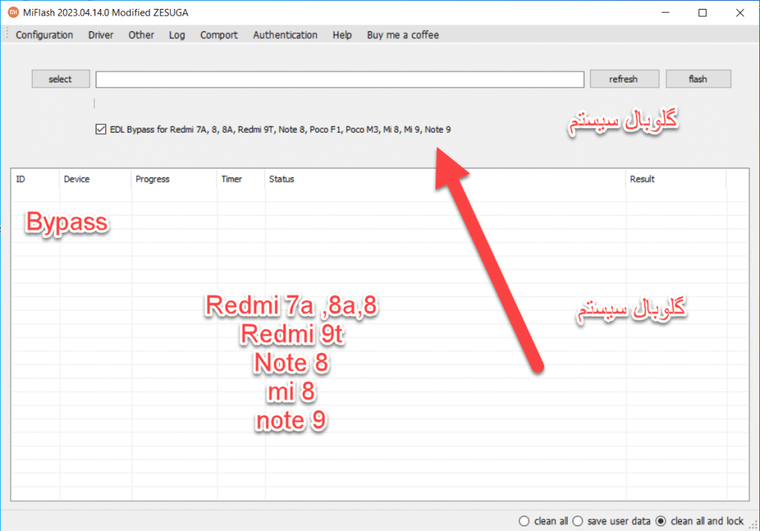This screenshot has height=531, width=760.
Task: Click the MiFlash app icon in title bar
Action: [13, 12]
